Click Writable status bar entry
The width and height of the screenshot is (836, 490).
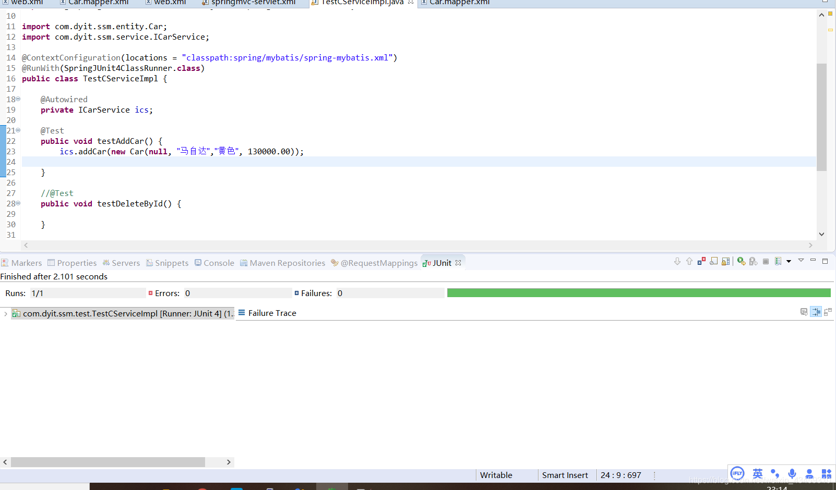496,475
